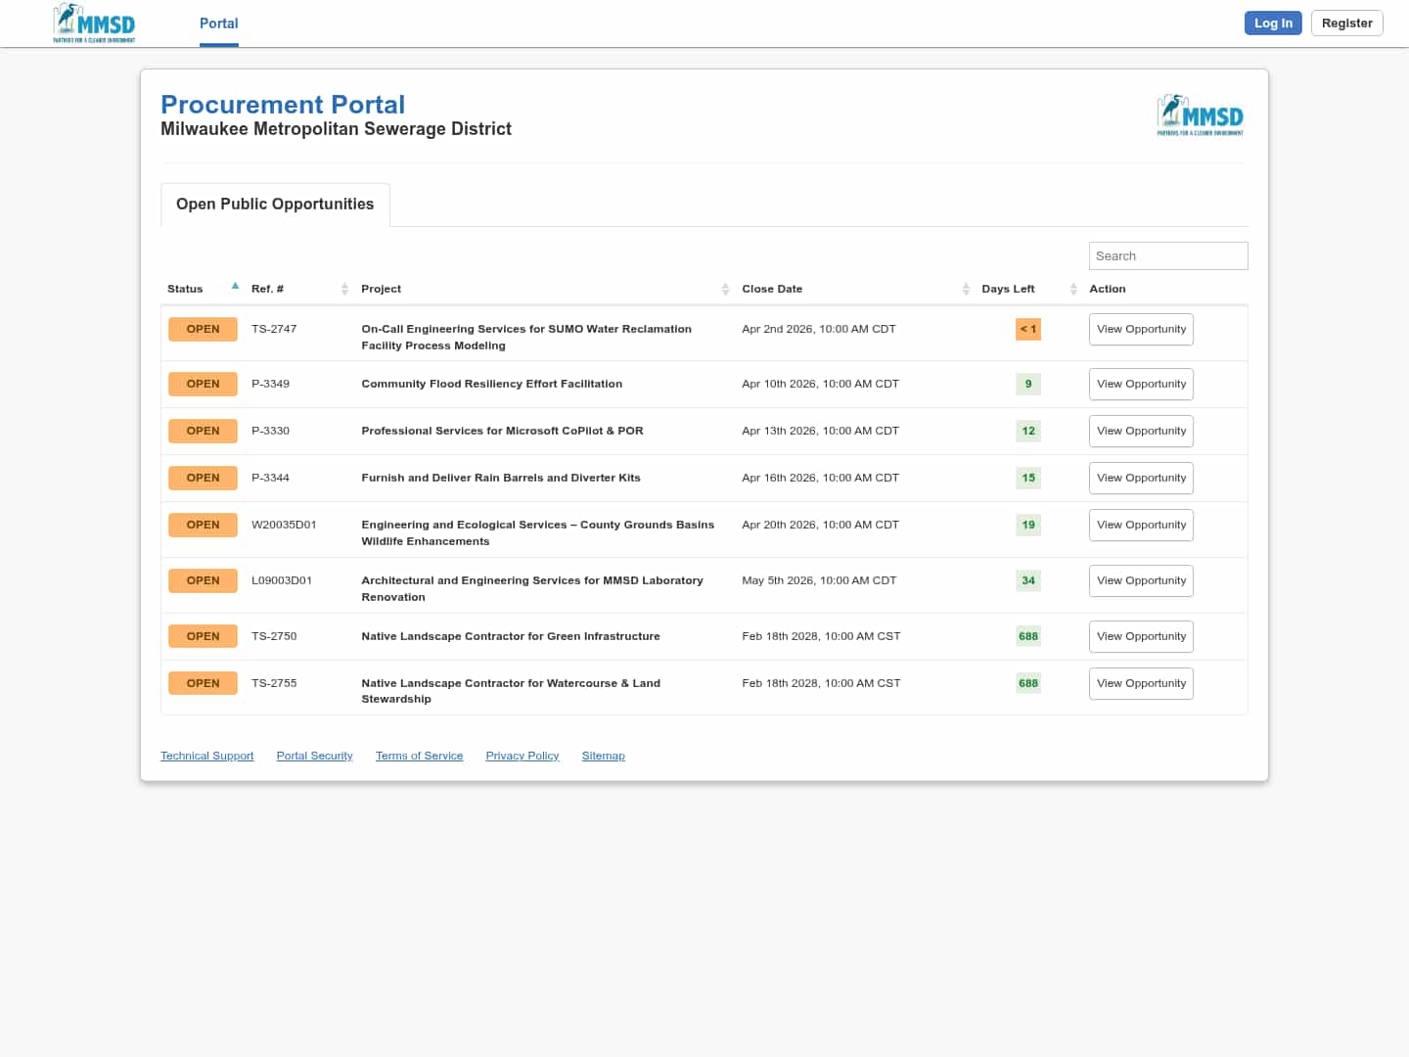The height and width of the screenshot is (1057, 1409).
Task: Sort by Close Date column arrows
Action: [x=966, y=289]
